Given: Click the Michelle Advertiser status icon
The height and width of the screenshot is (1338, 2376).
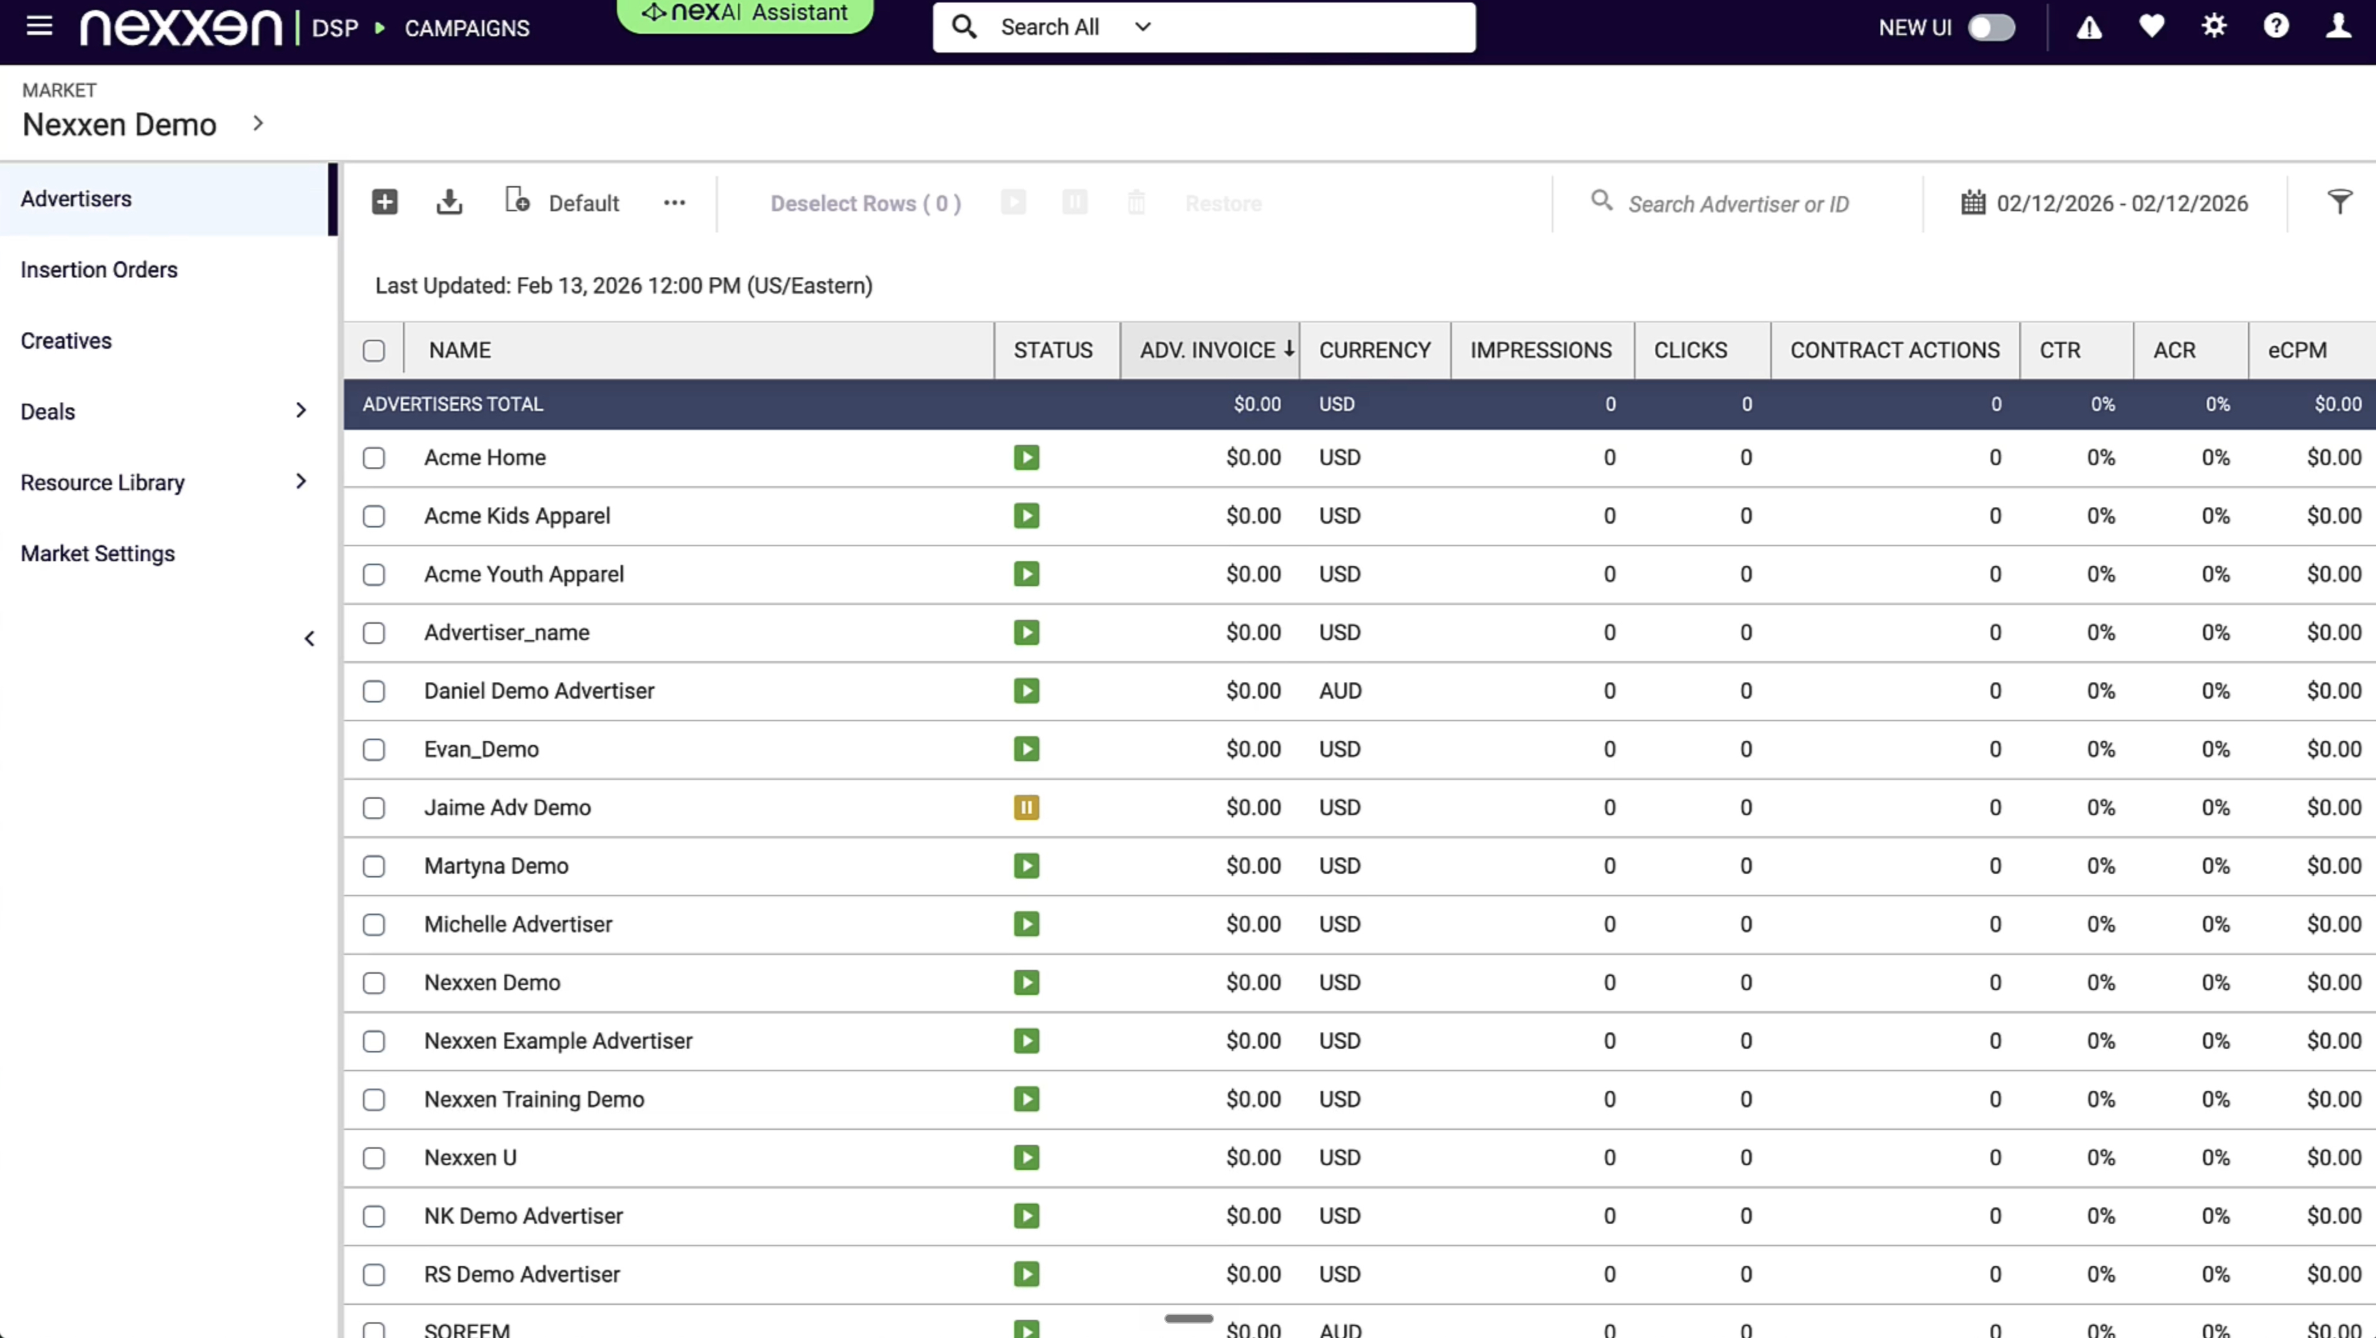Looking at the screenshot, I should 1027,924.
